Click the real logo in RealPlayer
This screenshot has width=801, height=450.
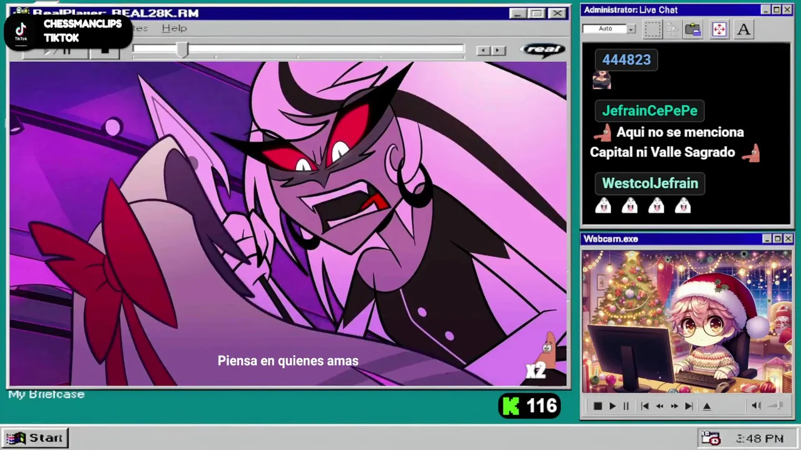tap(543, 50)
